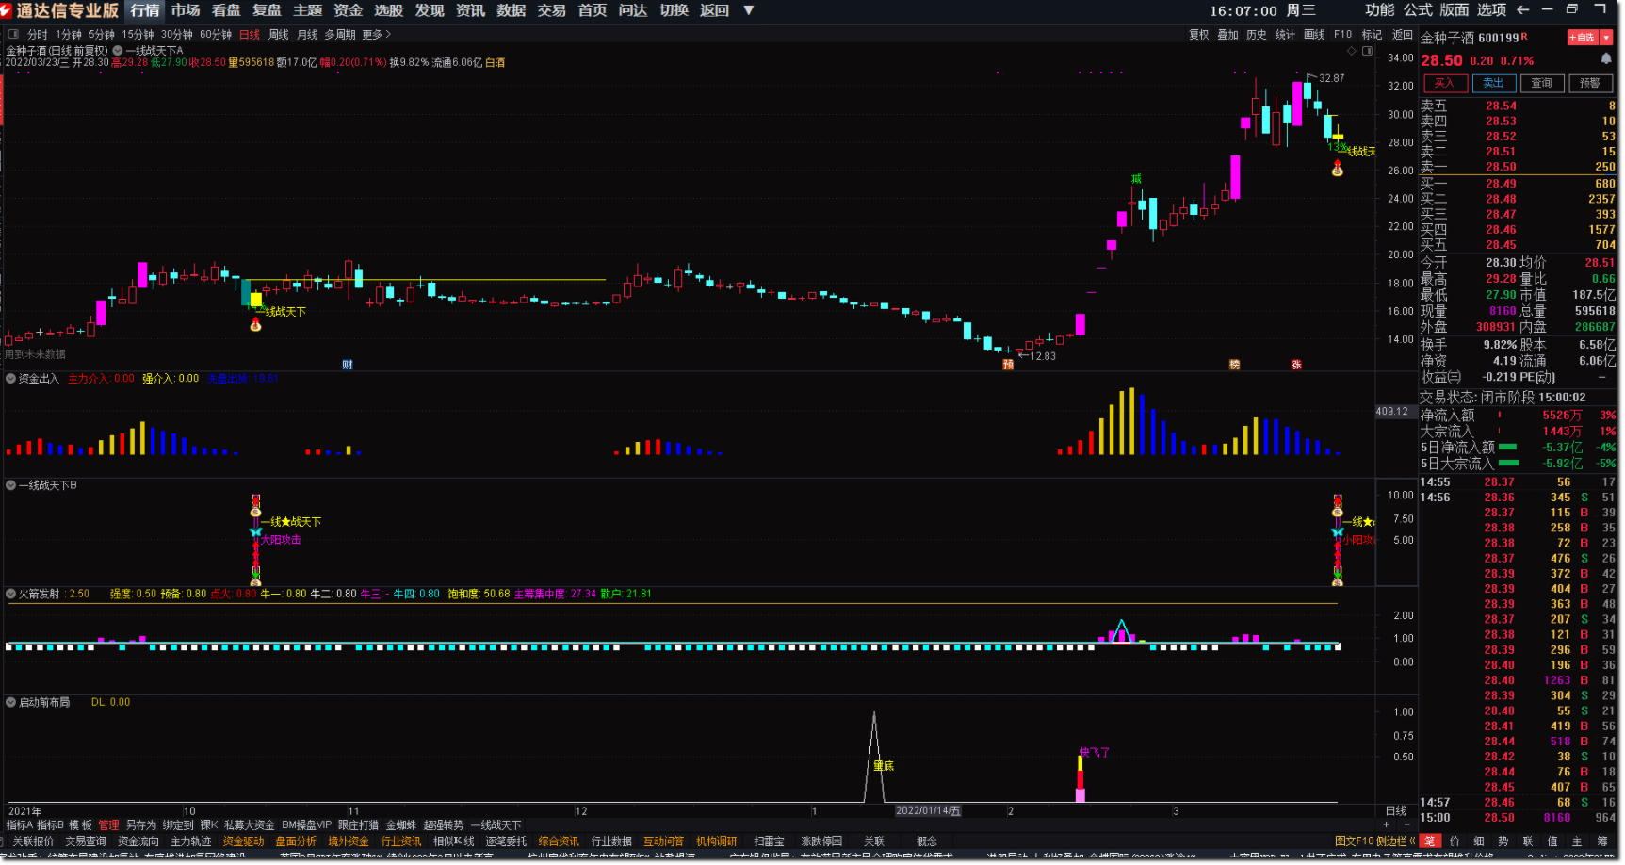The image size is (1625, 865).
Task: Expand the chevron next to 一线战天下A
Action: [x=118, y=51]
